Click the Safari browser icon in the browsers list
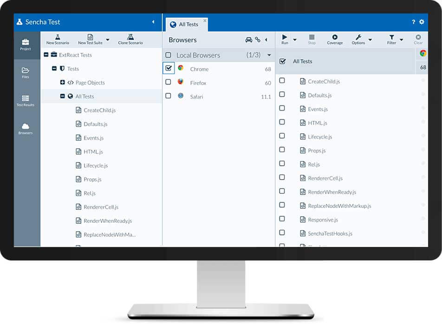The image size is (442, 324). [181, 96]
